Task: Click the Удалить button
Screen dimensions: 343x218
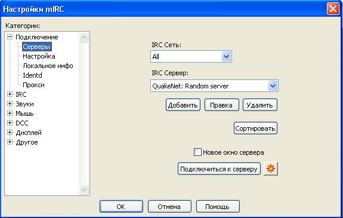Action: (260, 105)
